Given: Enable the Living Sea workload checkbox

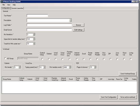Looking at the screenshot, I should click(131, 59).
